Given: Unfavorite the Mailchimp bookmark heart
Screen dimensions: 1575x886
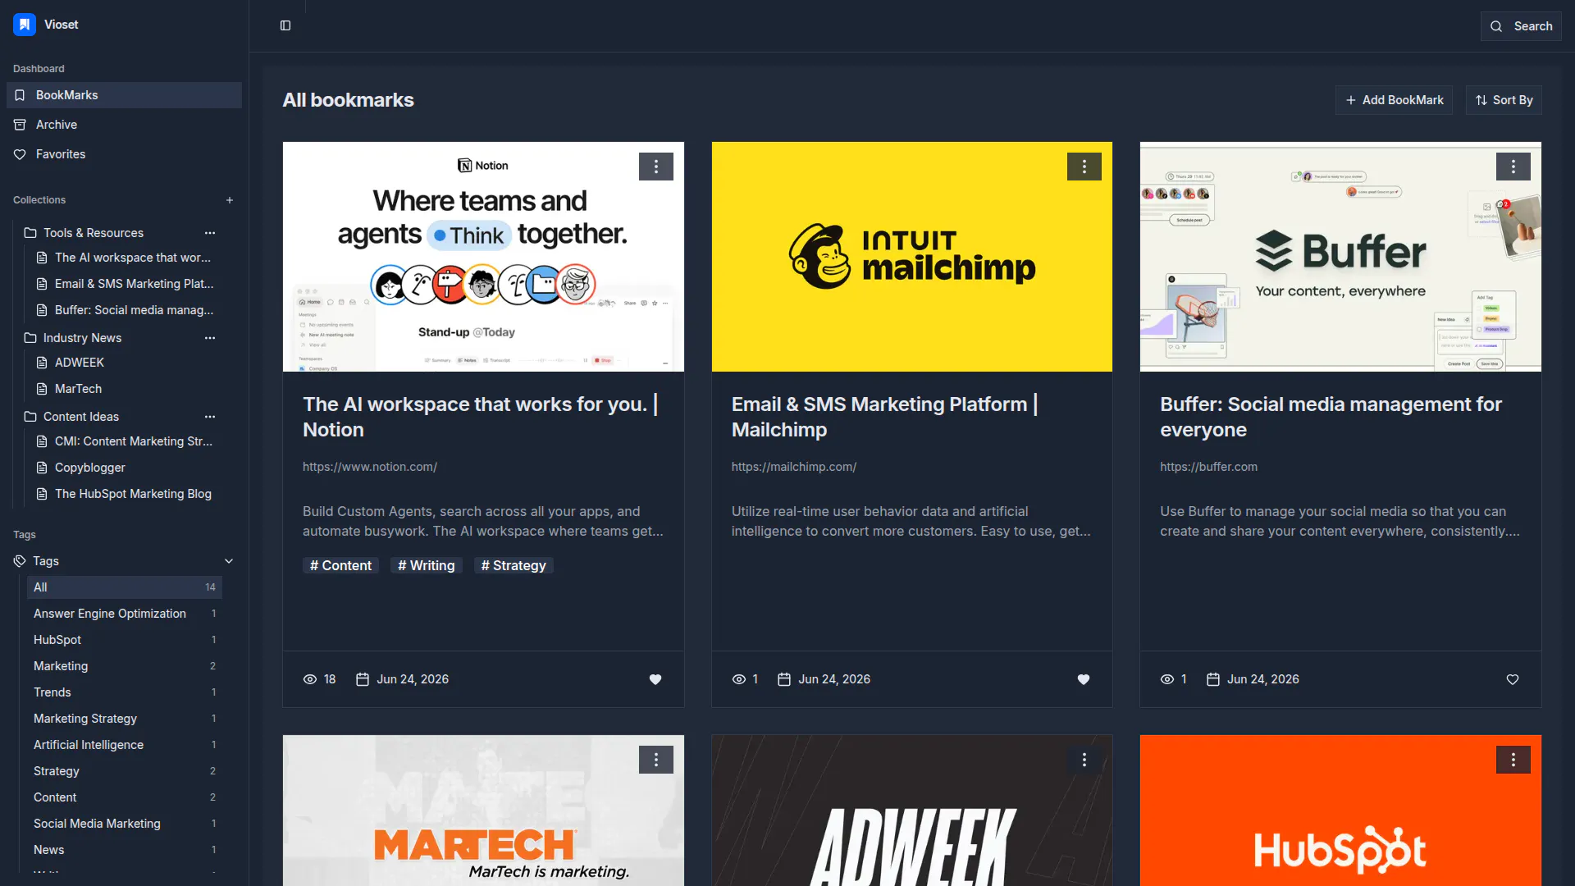Looking at the screenshot, I should click(1084, 679).
